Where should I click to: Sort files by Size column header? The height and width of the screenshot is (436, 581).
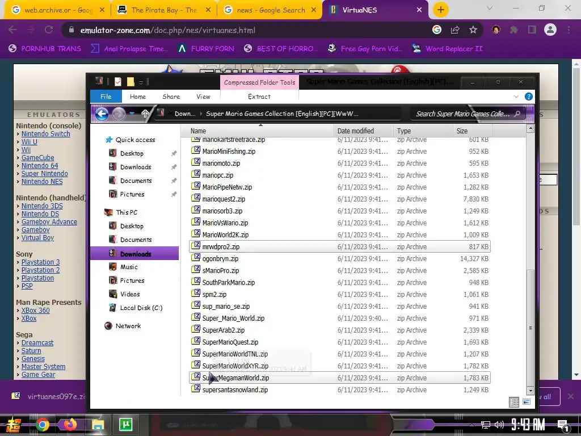coord(473,131)
